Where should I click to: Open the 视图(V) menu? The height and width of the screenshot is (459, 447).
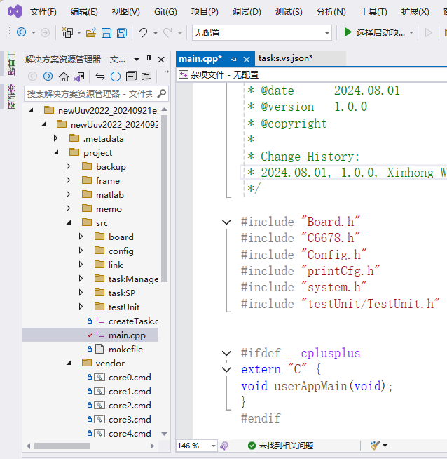(x=126, y=12)
